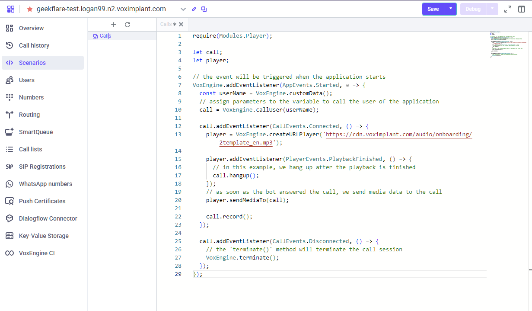Screen dimensions: 532x311
Task: Open the onboarding mp3 URL link in code
Action: point(398,135)
